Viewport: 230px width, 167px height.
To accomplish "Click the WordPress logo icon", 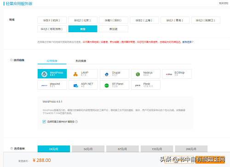I will (44, 74).
